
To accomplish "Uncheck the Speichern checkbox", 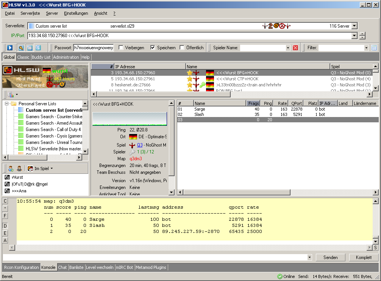I will click(x=153, y=48).
